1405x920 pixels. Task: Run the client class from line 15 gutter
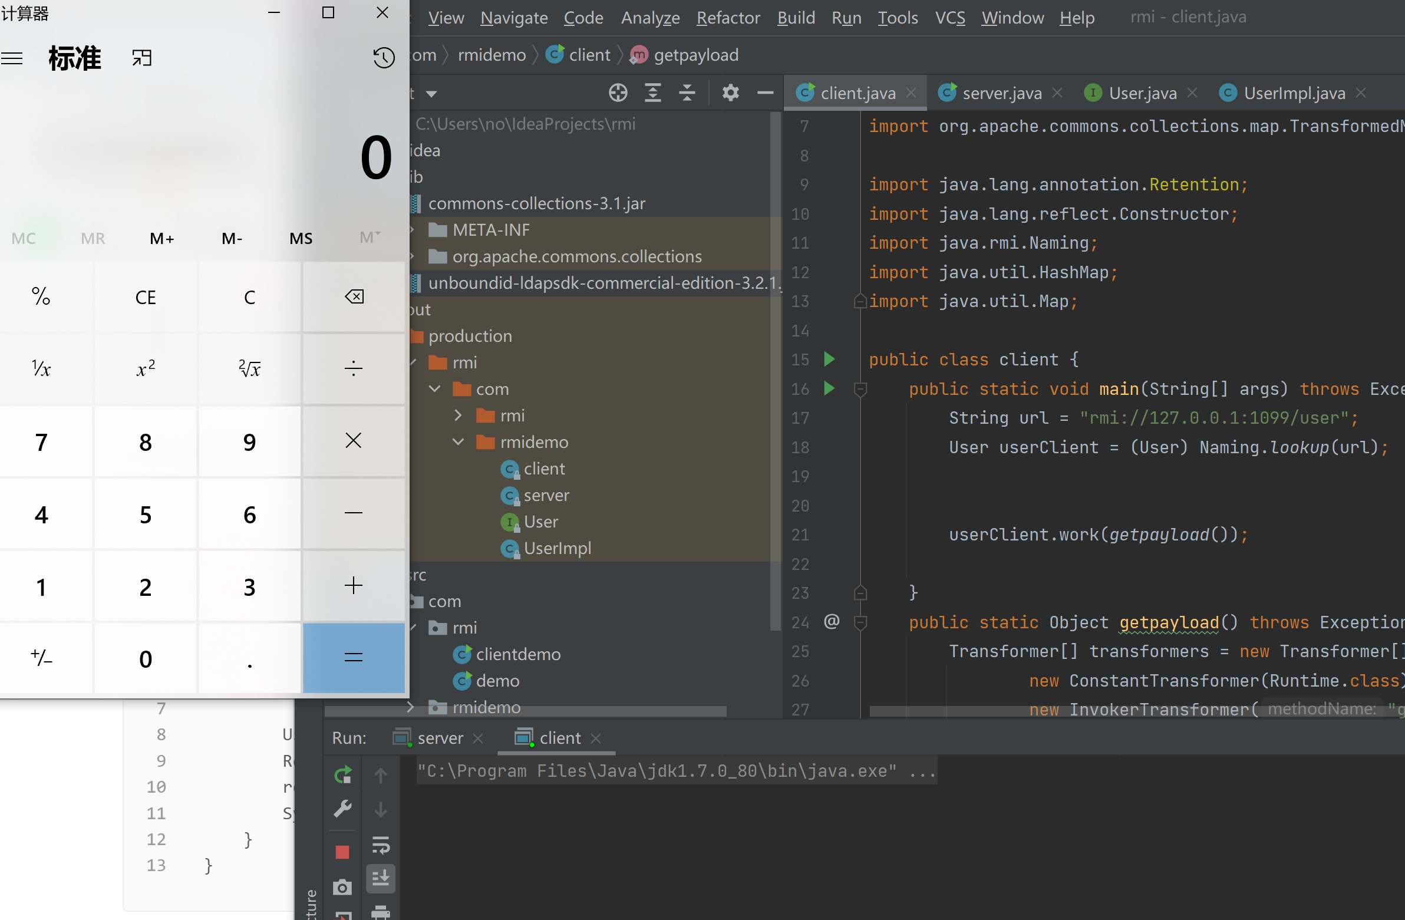pos(829,359)
